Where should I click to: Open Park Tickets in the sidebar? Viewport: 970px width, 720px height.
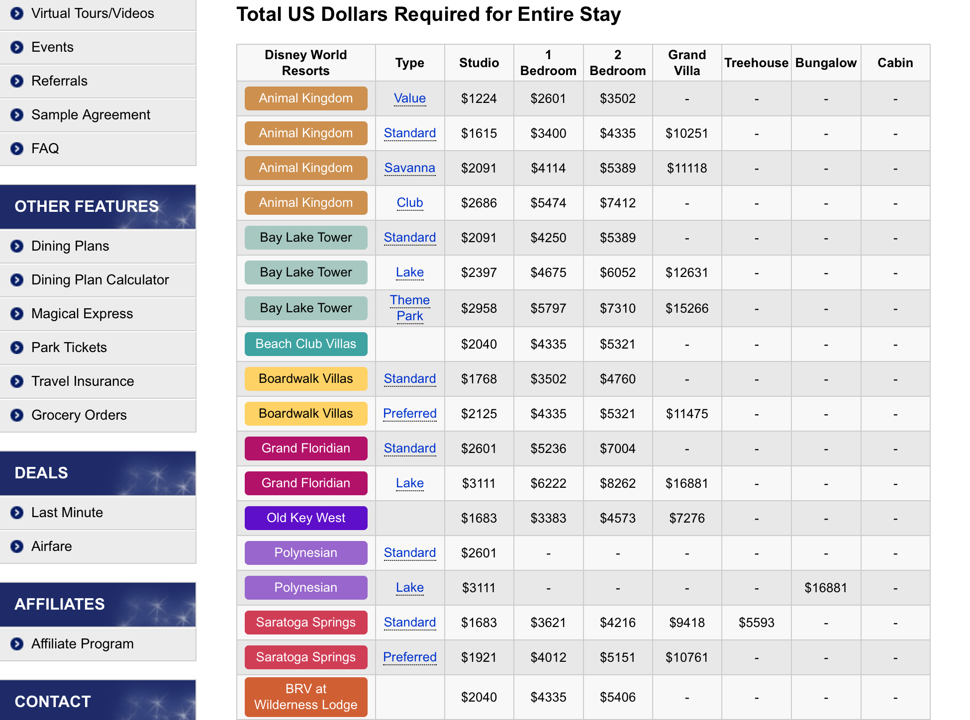coord(98,348)
